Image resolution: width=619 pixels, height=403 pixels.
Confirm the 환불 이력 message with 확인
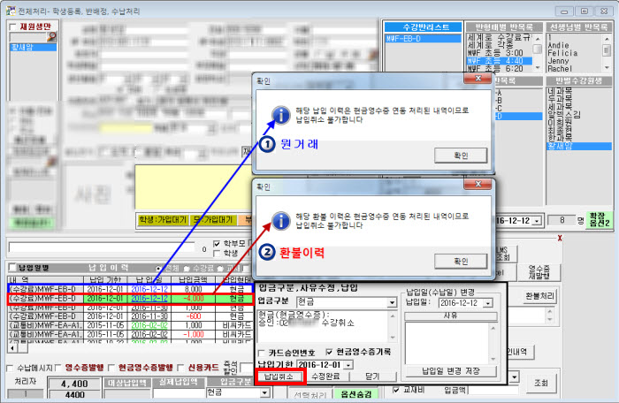click(x=461, y=261)
